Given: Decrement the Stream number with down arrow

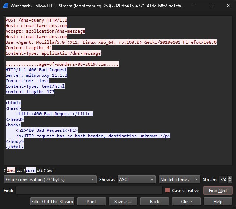Looking at the screenshot, I should point(230,181).
